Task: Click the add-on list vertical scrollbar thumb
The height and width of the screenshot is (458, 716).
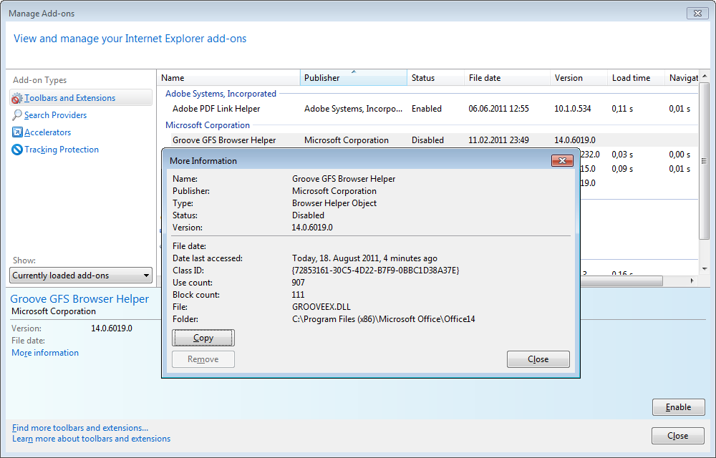Action: coord(704,160)
